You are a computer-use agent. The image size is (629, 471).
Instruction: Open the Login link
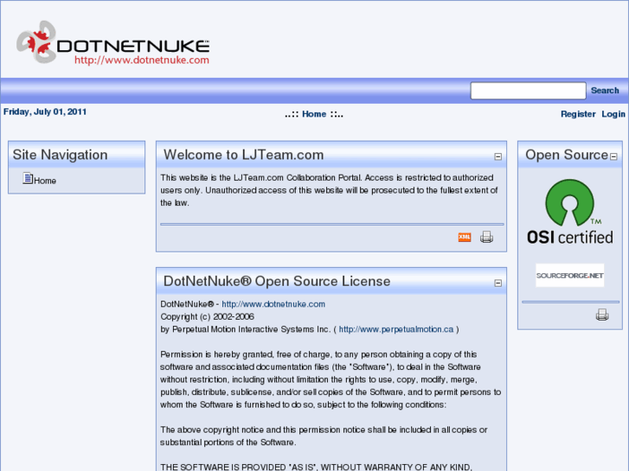pyautogui.click(x=613, y=114)
